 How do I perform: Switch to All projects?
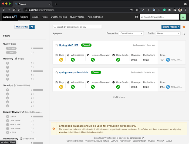coord(32,27)
